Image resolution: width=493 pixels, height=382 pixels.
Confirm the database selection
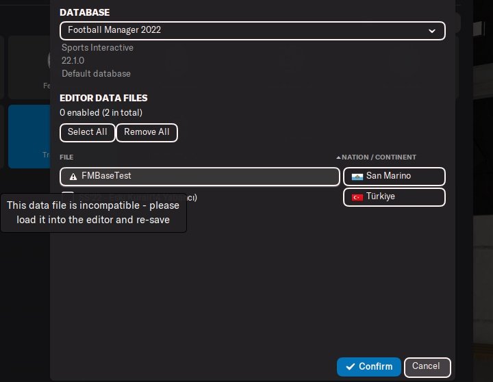pyautogui.click(x=369, y=366)
